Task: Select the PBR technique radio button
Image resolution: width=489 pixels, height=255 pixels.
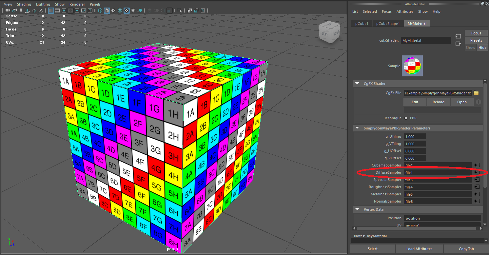Action: (406, 118)
